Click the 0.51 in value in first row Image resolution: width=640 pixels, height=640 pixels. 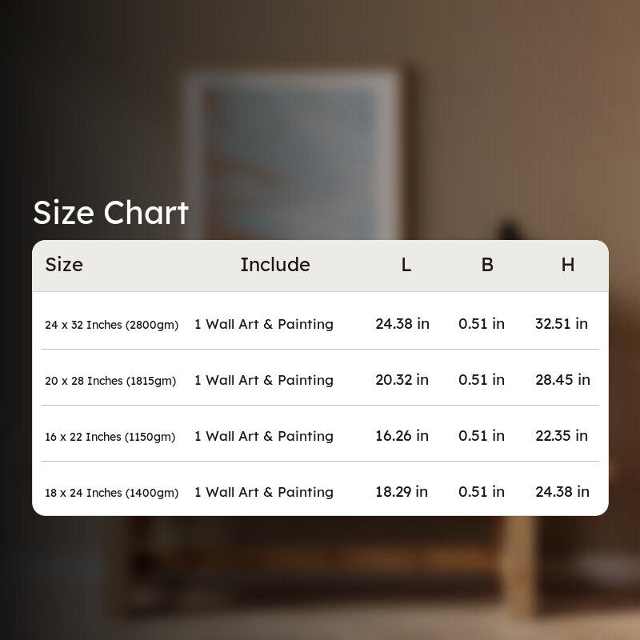(482, 324)
